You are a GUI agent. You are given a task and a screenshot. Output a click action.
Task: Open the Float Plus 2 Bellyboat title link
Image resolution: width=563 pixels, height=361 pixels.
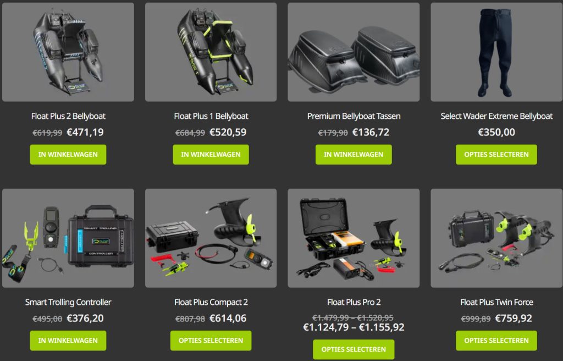pos(68,116)
